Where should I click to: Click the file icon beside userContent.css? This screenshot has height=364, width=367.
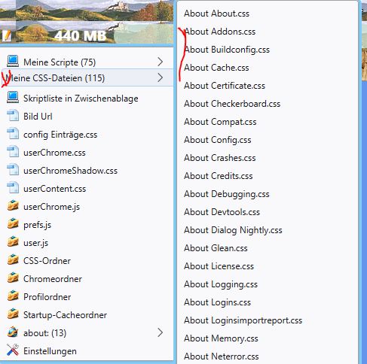click(13, 188)
